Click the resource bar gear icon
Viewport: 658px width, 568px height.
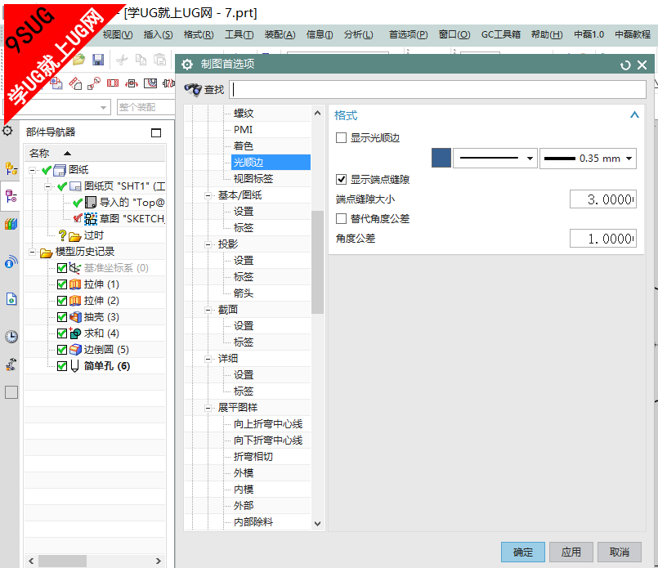click(7, 131)
